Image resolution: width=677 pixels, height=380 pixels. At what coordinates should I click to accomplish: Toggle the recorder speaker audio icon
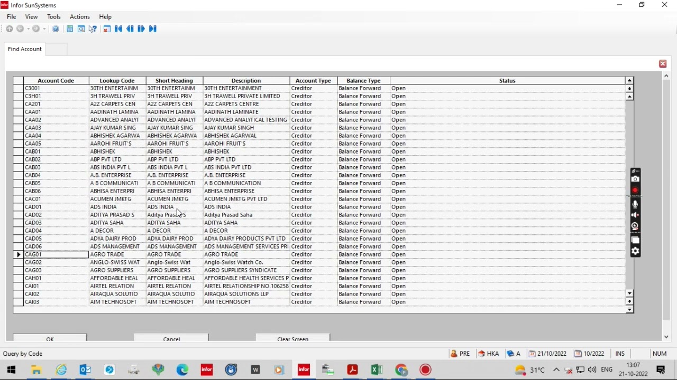pos(636,215)
